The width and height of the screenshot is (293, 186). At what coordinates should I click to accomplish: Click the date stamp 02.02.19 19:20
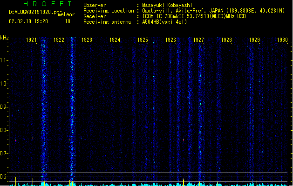tap(28, 21)
